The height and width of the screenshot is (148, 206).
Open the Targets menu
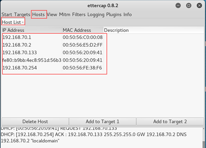(x=22, y=15)
